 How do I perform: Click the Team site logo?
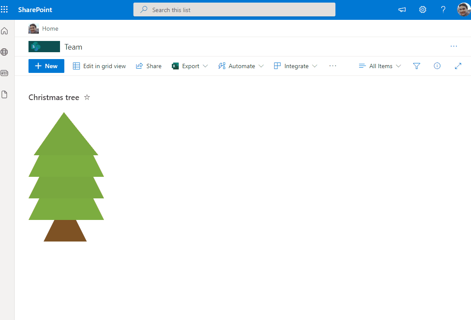[44, 47]
